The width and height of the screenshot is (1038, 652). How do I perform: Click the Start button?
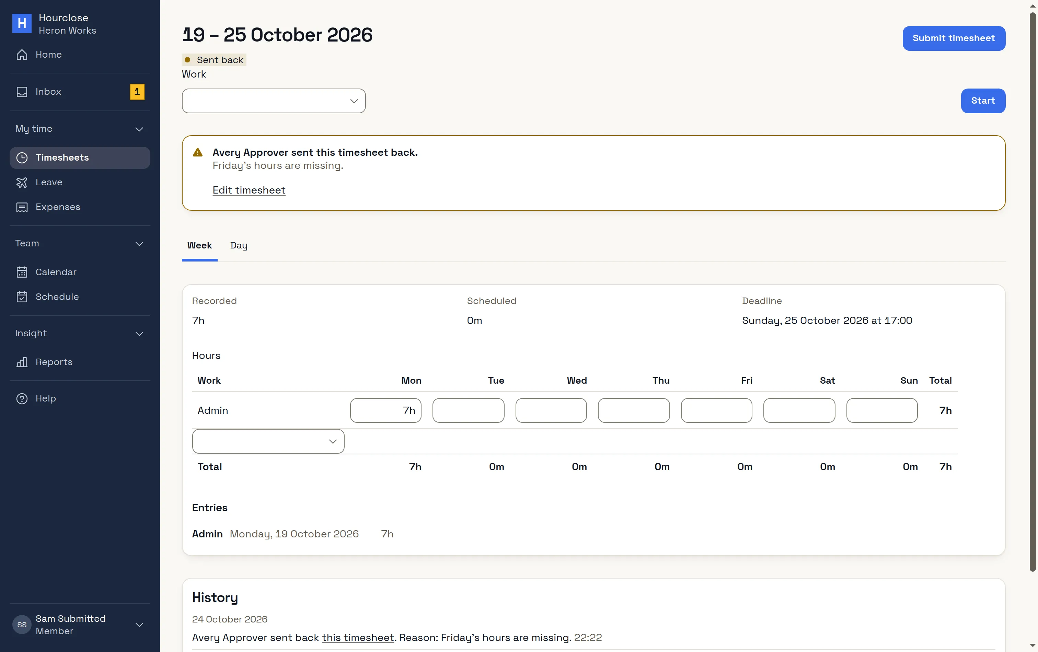point(983,101)
